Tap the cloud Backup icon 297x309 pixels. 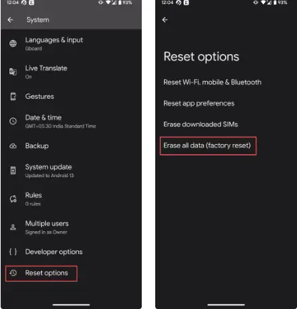point(13,146)
